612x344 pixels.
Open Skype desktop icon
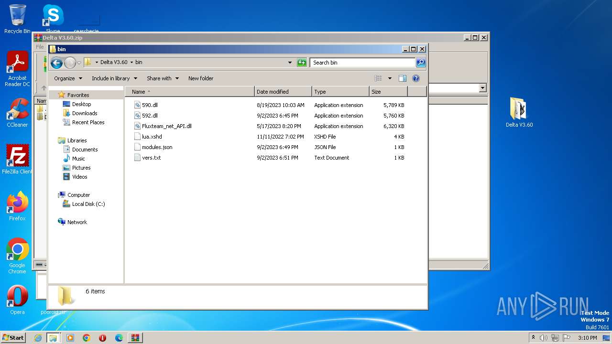(53, 18)
